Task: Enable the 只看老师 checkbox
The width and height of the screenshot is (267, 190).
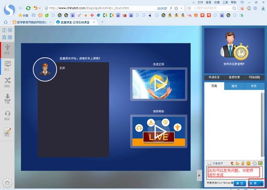Action: pyautogui.click(x=209, y=163)
